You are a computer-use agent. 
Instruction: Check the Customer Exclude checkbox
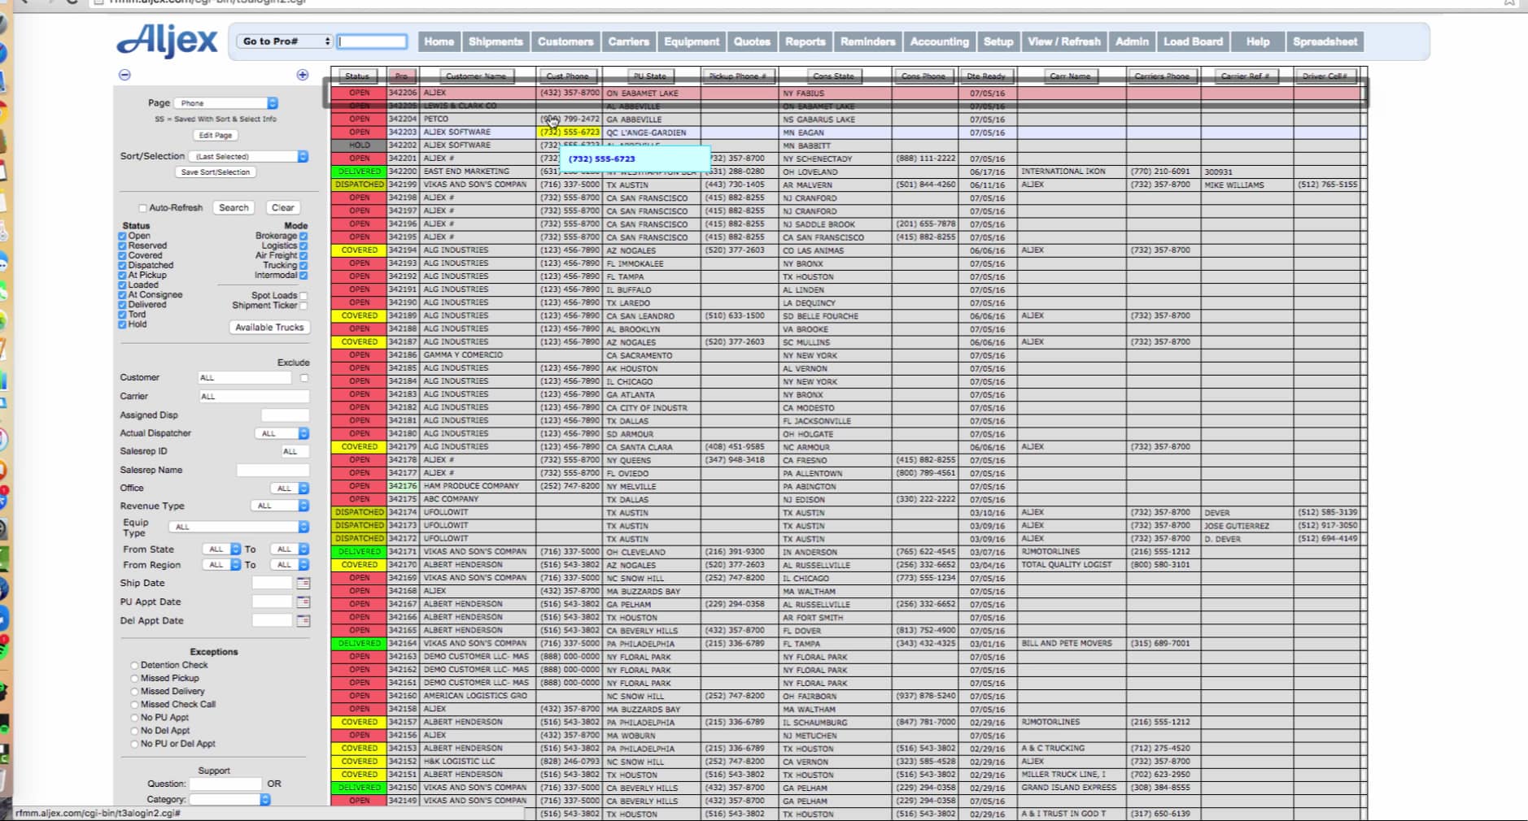point(304,378)
